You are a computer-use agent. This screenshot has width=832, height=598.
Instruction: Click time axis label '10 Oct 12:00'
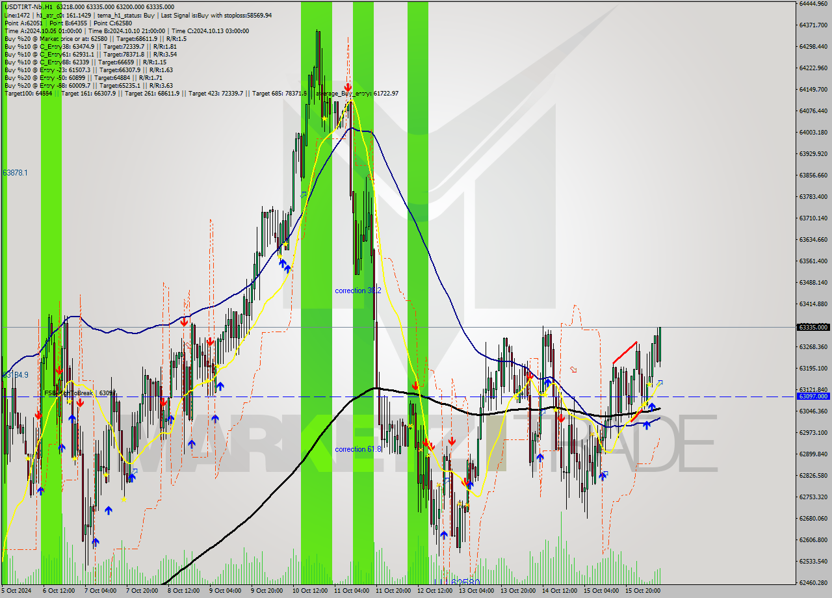coord(310,591)
